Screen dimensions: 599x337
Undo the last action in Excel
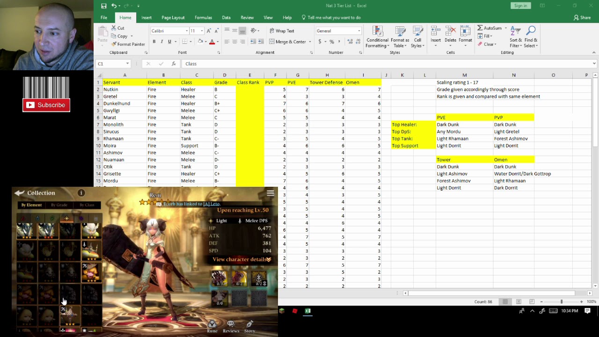(114, 6)
